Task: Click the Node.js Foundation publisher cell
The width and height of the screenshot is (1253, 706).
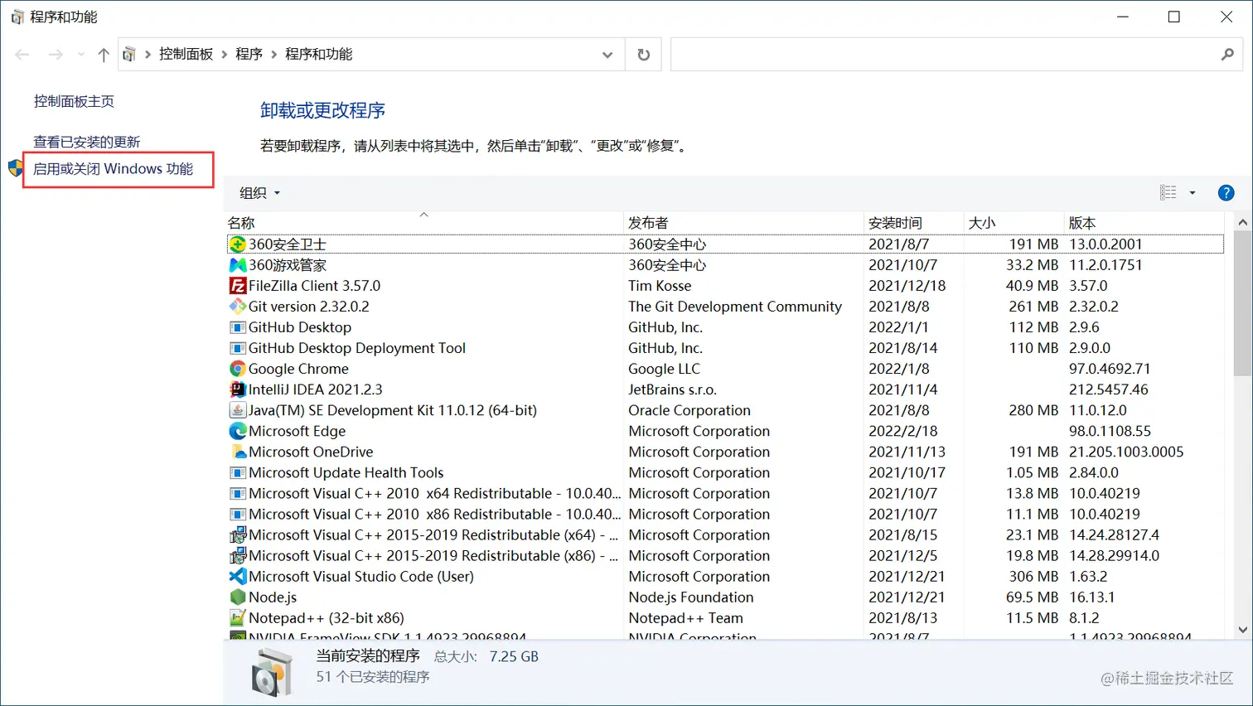Action: coord(691,597)
